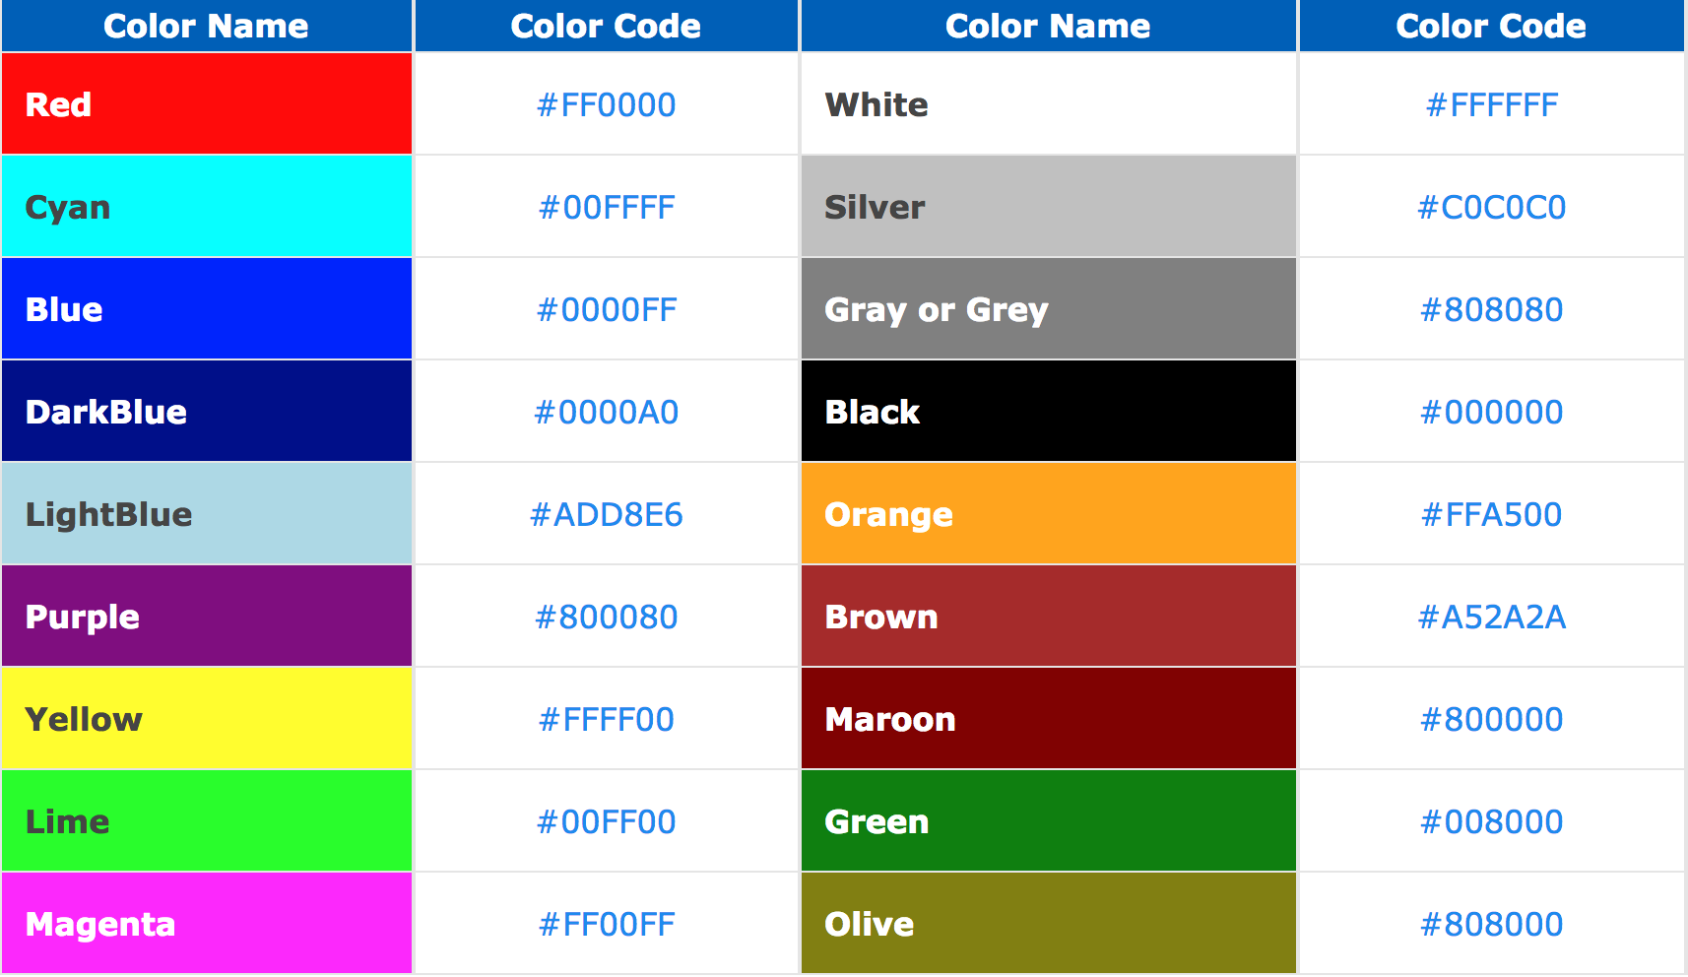Open the #00FF00 hex code link
Viewport: 1688px width, 977px height.
pyautogui.click(x=606, y=821)
